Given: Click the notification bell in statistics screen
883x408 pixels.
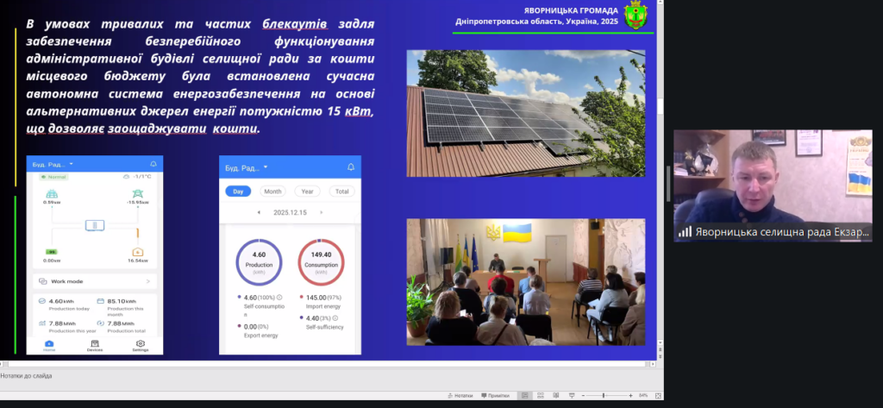Looking at the screenshot, I should (350, 167).
